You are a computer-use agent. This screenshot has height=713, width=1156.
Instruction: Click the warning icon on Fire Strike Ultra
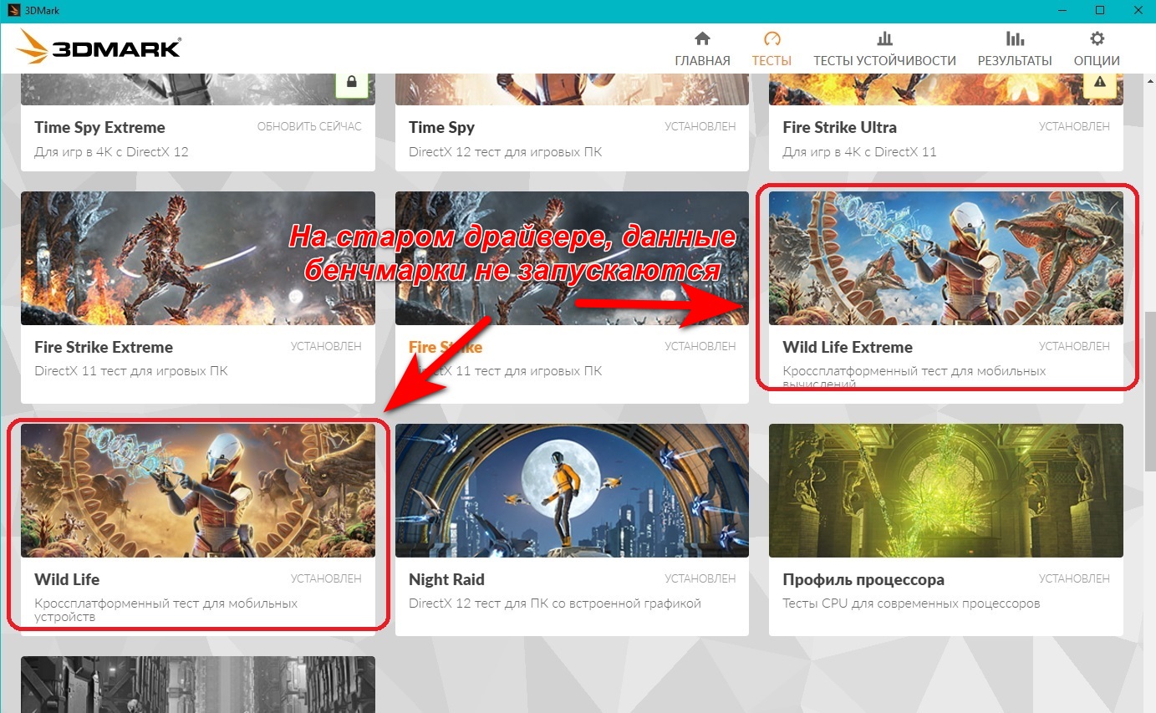1100,82
